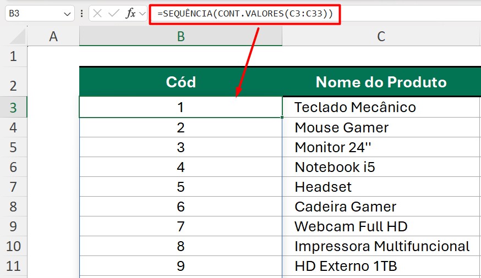The width and height of the screenshot is (481, 278).
Task: Click the fill handle of cell B3
Action: [282, 117]
